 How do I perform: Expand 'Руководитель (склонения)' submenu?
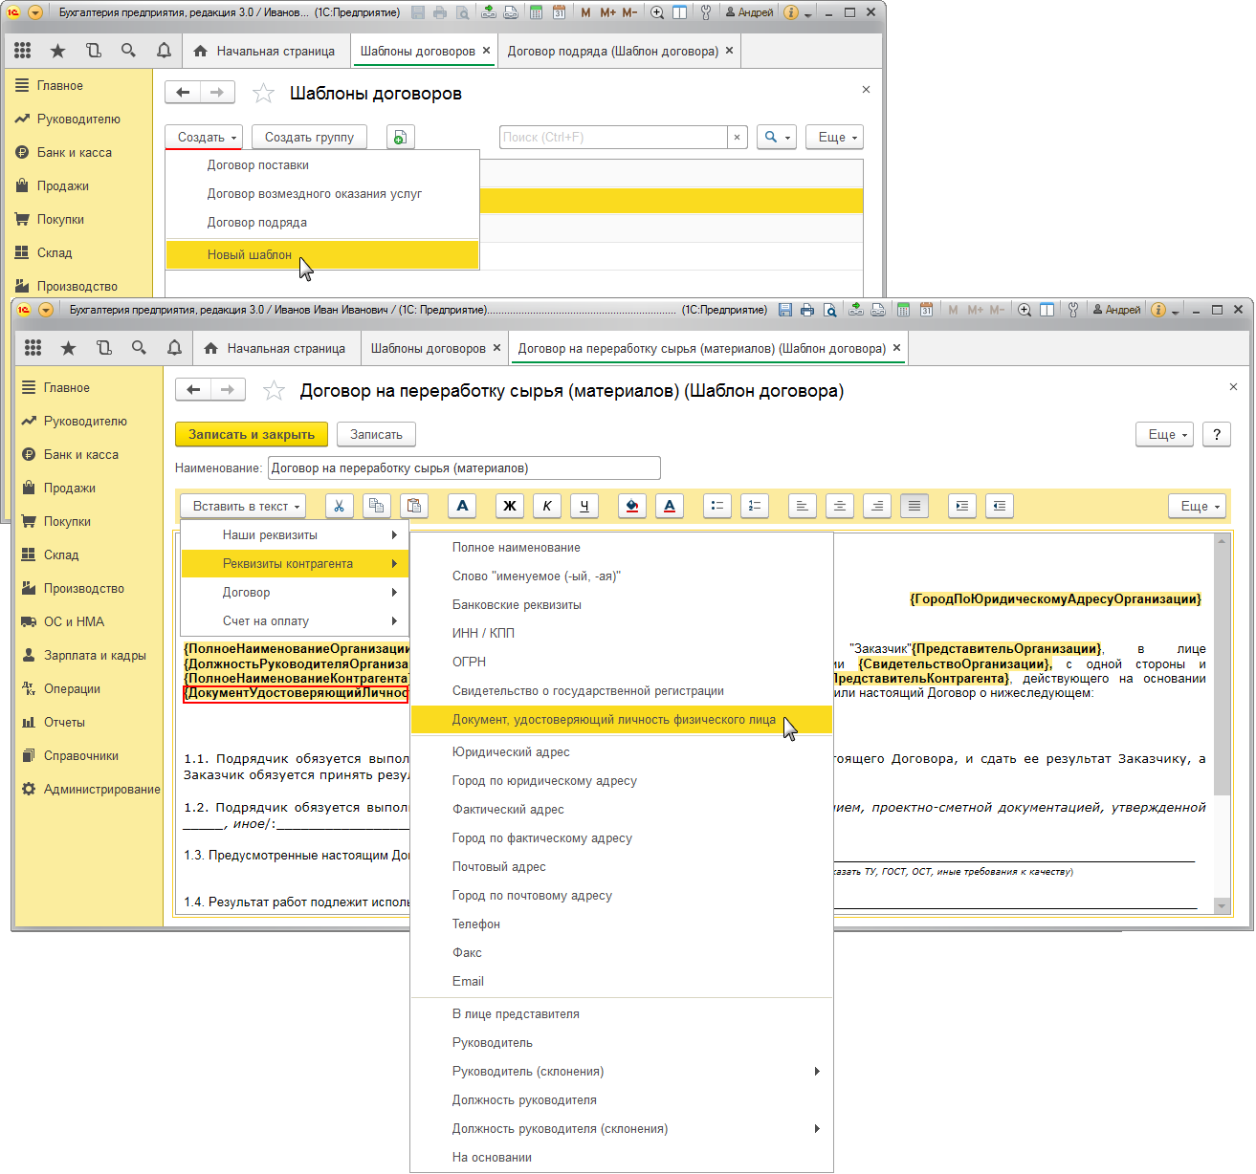[622, 1072]
